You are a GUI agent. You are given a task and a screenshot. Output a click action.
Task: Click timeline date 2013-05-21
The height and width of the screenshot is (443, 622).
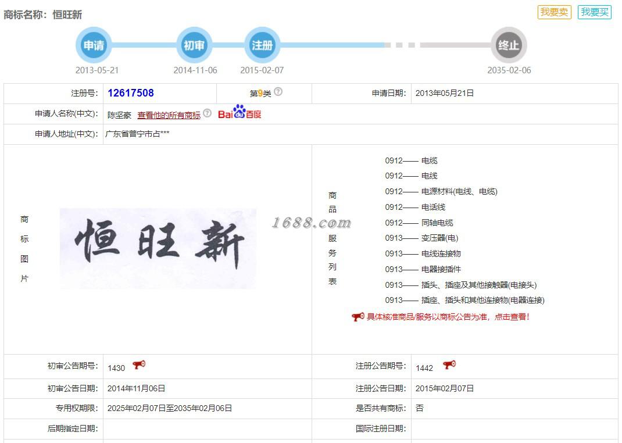coord(97,70)
